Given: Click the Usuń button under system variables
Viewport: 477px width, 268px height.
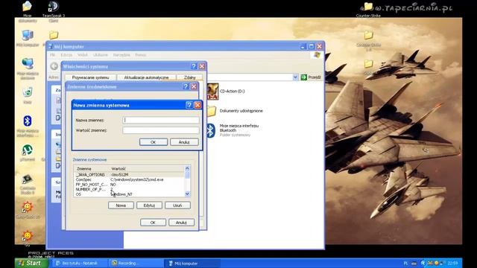Looking at the screenshot, I should tap(177, 205).
